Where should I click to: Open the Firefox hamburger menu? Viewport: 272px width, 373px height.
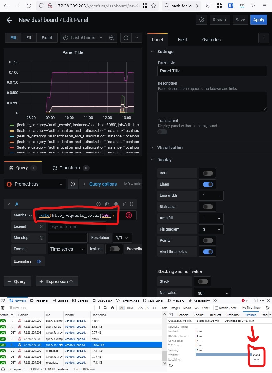[264, 6]
